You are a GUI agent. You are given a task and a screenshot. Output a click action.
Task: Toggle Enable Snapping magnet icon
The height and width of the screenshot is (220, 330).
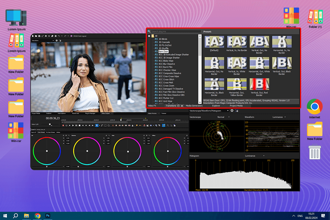(144, 125)
